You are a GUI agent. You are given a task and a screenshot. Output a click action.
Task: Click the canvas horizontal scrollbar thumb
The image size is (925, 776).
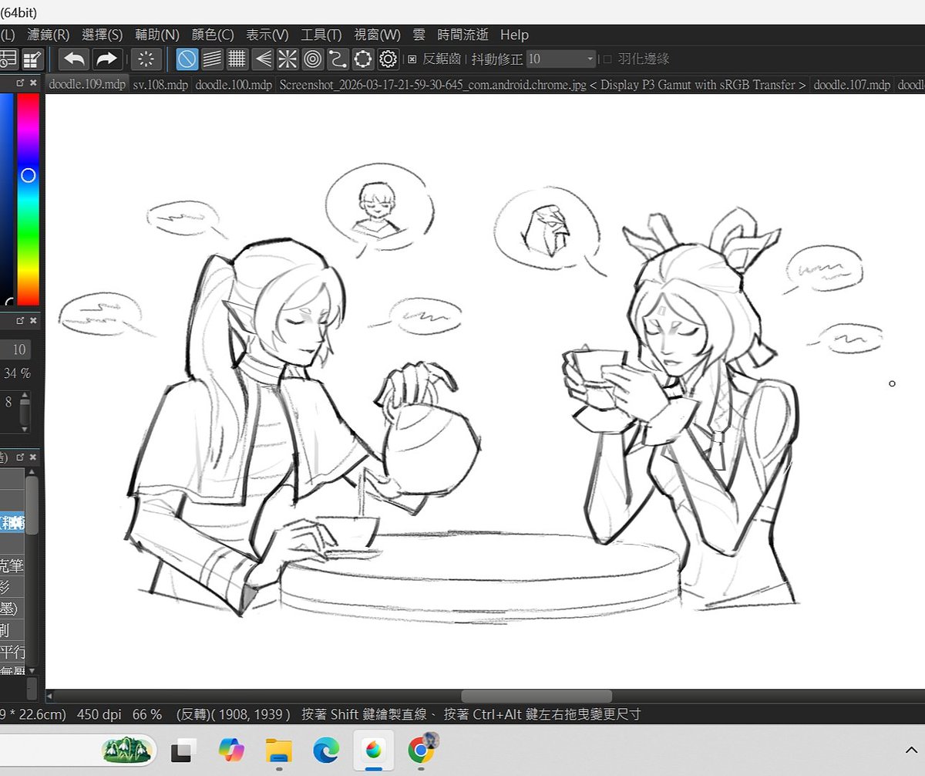pos(536,696)
